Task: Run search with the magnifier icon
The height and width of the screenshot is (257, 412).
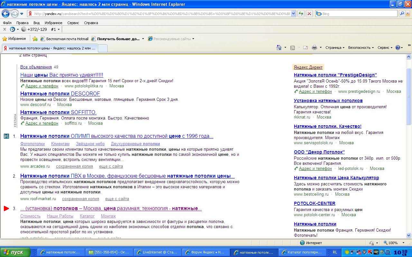Action: click(x=402, y=14)
